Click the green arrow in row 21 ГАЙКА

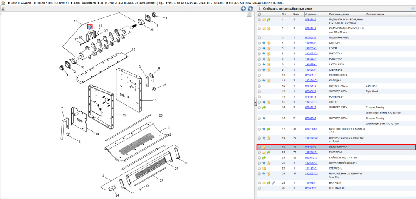pos(264,158)
